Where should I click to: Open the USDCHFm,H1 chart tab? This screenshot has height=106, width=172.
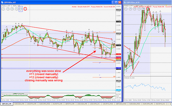pos(95,104)
